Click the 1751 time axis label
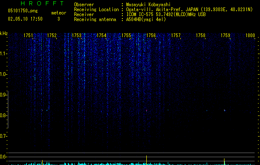 coord(28,35)
